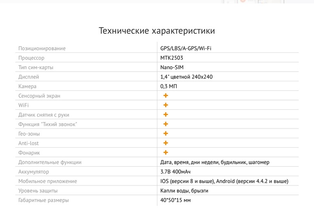Image resolution: width=314 pixels, height=220 pixels.
Task: Click the plus icon in Anti-lost row
Action: [x=166, y=143]
